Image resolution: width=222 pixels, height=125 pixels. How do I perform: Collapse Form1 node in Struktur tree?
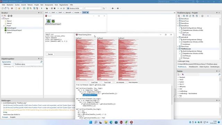point(2,19)
